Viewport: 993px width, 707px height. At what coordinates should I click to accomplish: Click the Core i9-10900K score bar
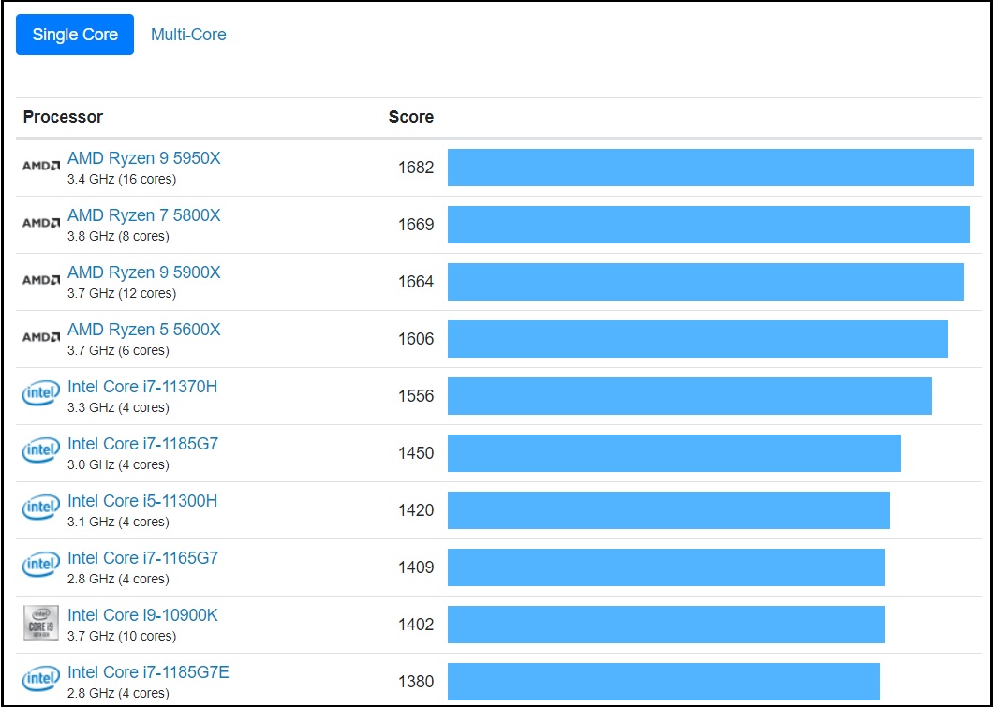[666, 624]
